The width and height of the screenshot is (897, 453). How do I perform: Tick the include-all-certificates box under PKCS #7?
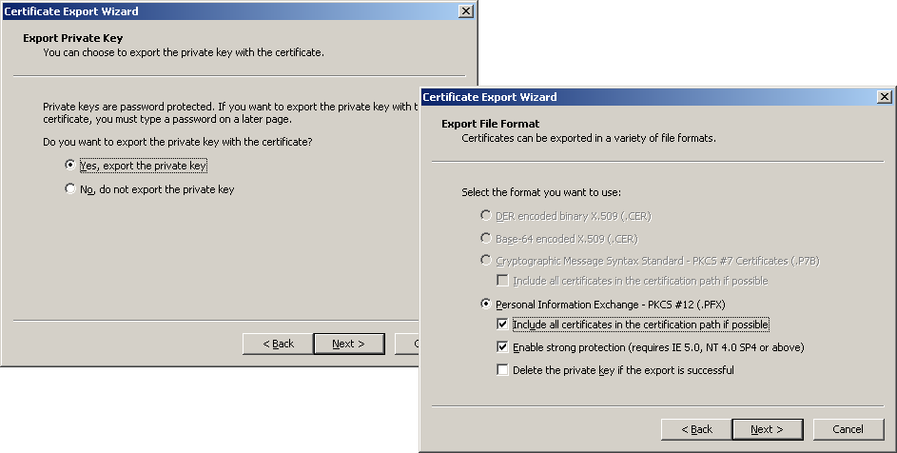coord(502,281)
